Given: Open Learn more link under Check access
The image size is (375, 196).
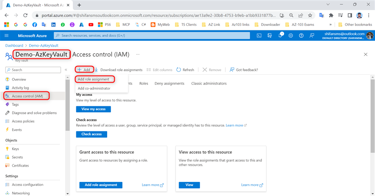Looking at the screenshot, I should (236, 125).
